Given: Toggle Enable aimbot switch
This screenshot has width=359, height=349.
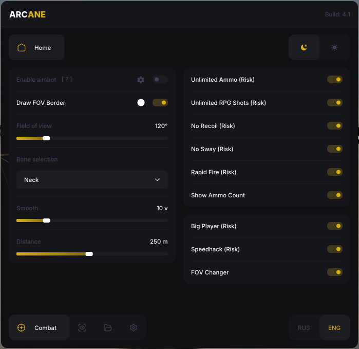Looking at the screenshot, I should pyautogui.click(x=160, y=80).
